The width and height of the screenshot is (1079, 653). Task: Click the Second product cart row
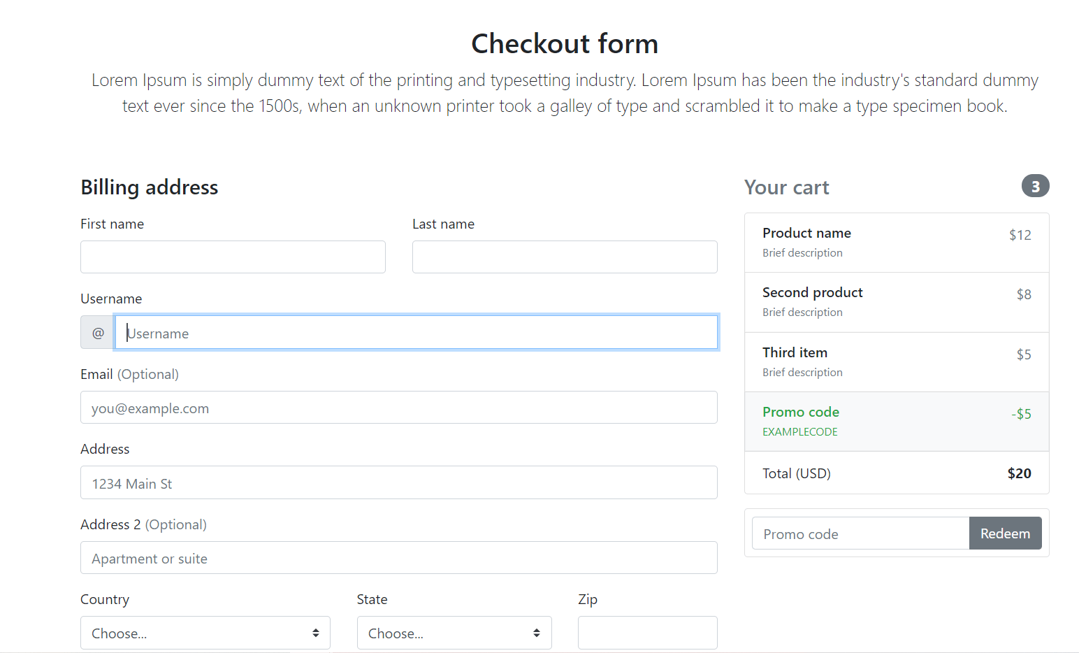coord(897,302)
